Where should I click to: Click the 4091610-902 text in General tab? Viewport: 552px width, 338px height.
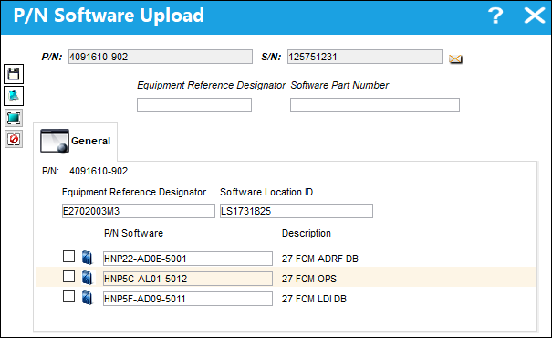[x=99, y=172]
